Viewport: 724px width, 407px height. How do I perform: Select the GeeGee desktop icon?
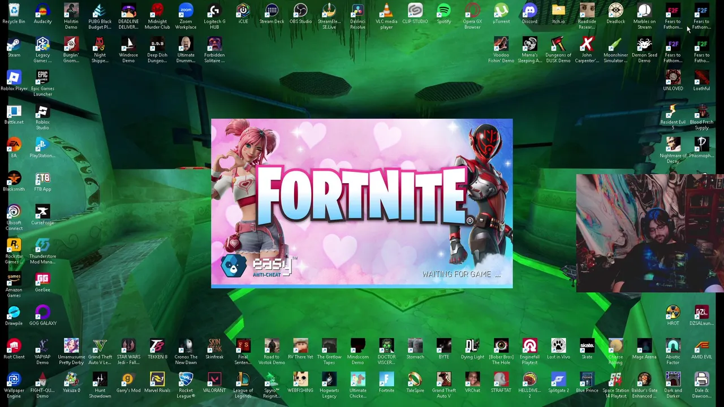(x=42, y=283)
